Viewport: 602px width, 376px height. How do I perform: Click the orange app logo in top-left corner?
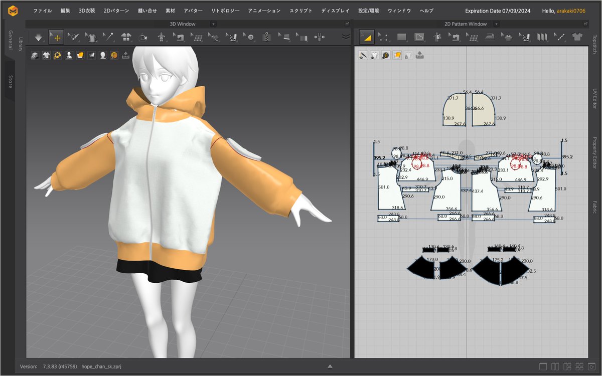pos(14,11)
